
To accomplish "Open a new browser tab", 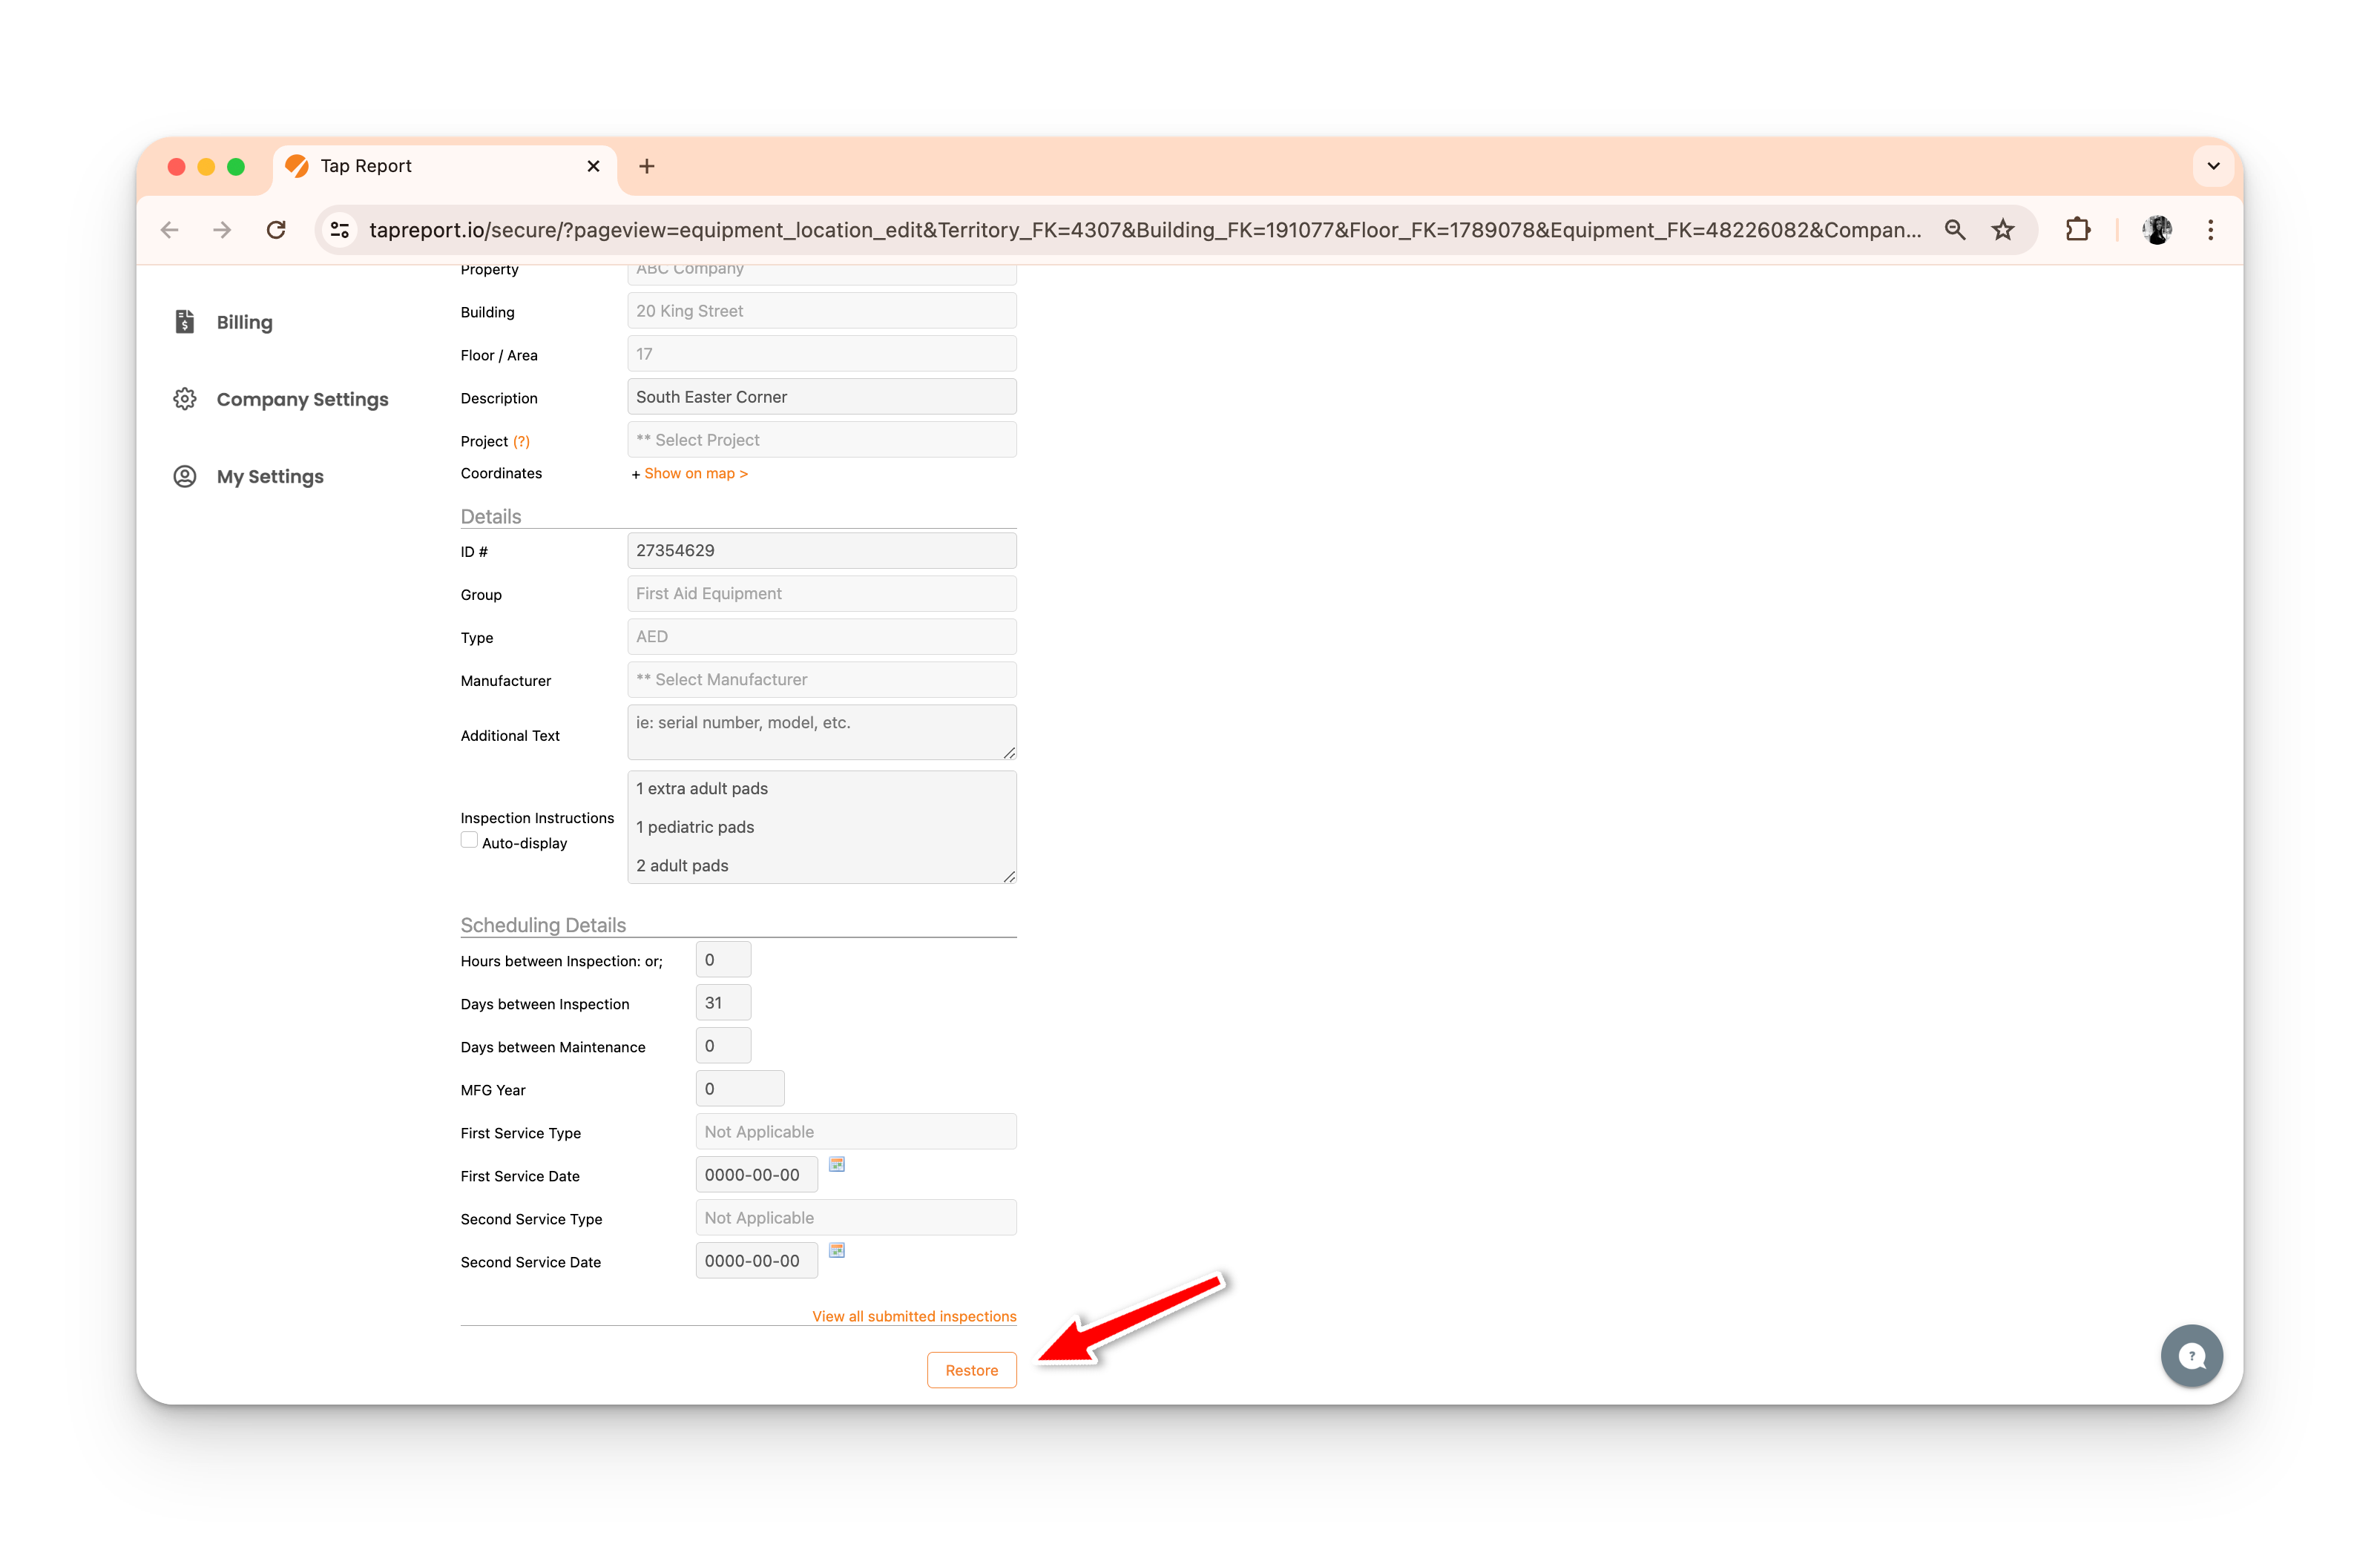I will click(x=647, y=166).
